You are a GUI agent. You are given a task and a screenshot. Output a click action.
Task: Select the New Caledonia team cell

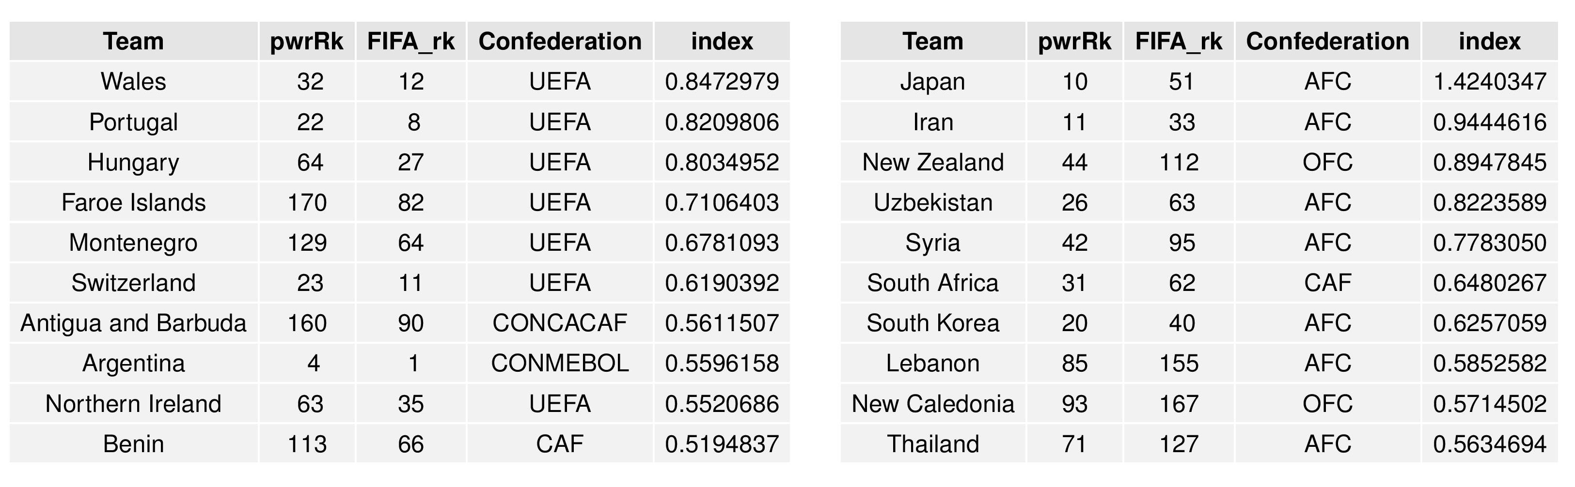[932, 403]
